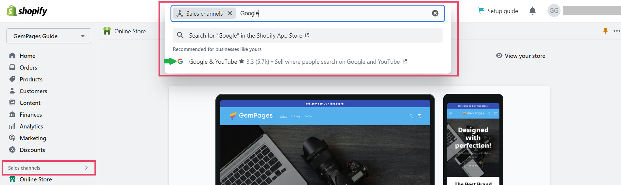
Task: Click external link icon after Google and YouTube
Action: pyautogui.click(x=405, y=61)
